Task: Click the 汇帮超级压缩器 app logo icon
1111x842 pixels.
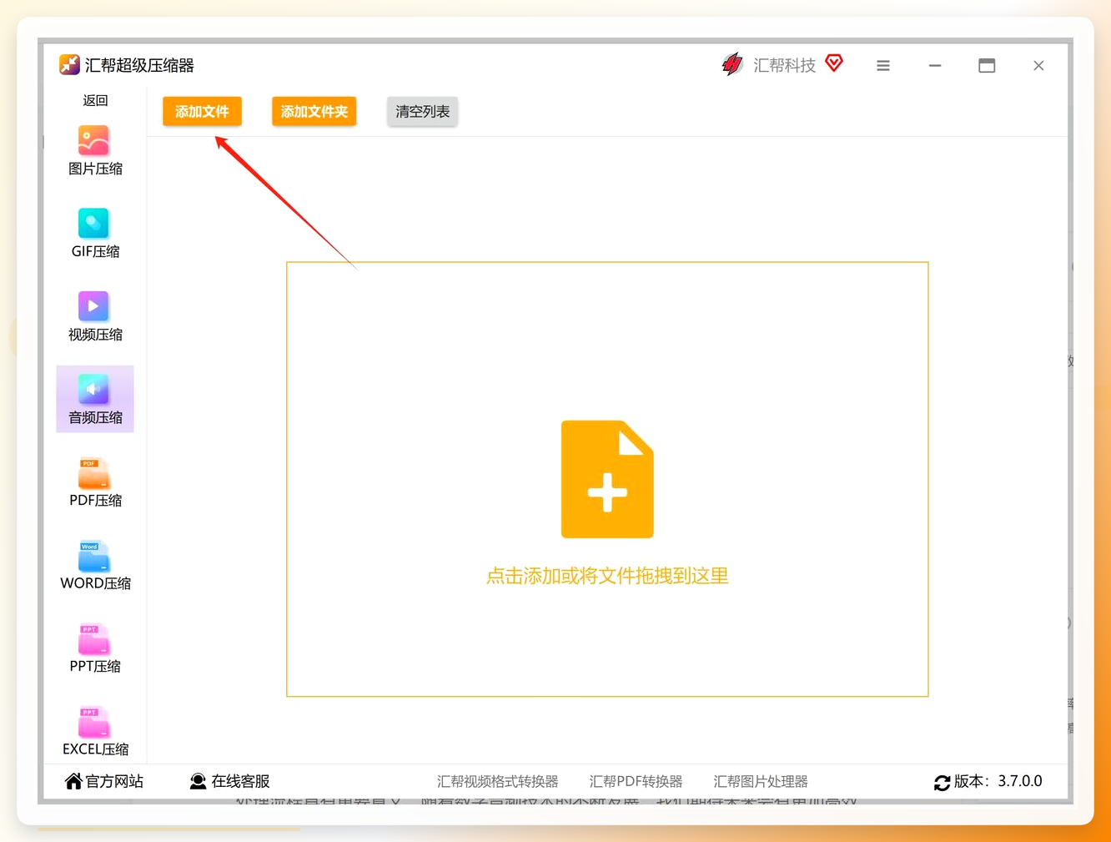Action: tap(69, 65)
